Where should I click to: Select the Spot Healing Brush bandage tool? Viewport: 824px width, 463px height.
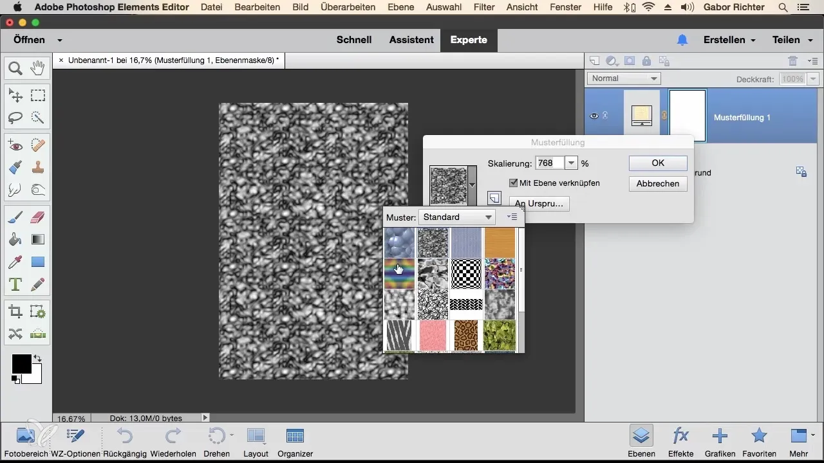coord(37,145)
